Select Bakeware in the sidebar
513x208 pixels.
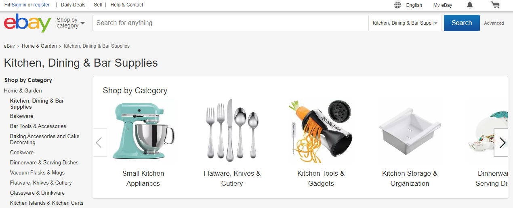point(22,116)
